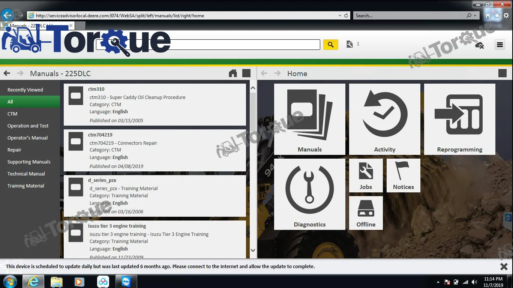
Task: Open File Explorer from taskbar
Action: click(57, 281)
